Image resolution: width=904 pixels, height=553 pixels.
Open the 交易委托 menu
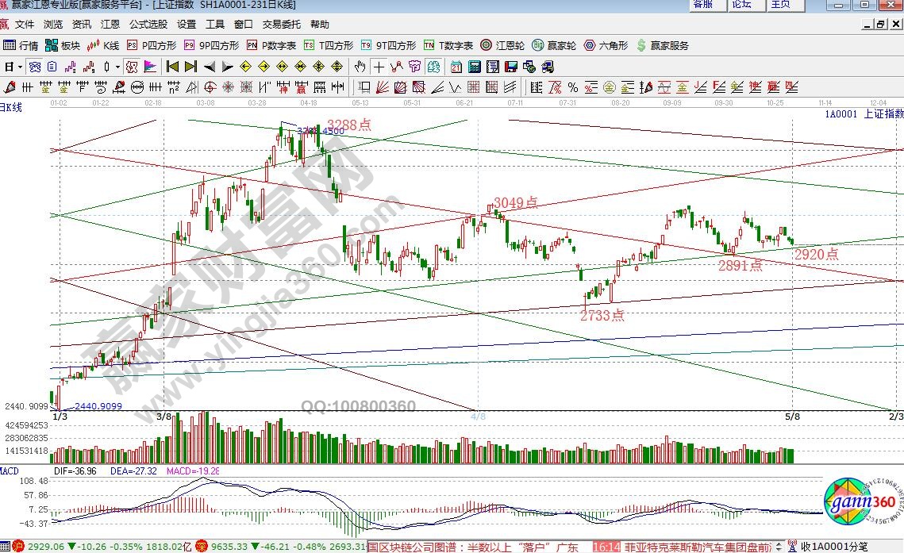tap(283, 25)
